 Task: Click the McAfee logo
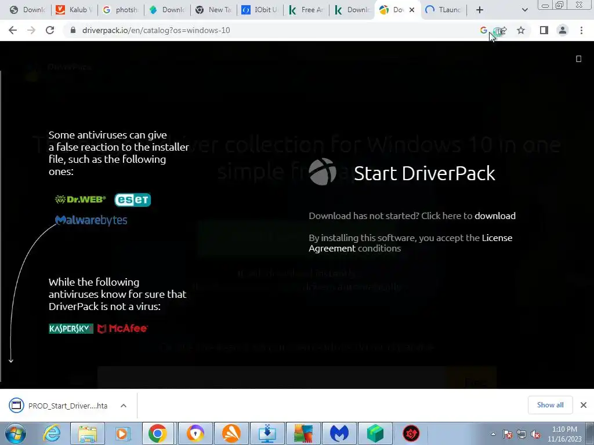(x=122, y=329)
